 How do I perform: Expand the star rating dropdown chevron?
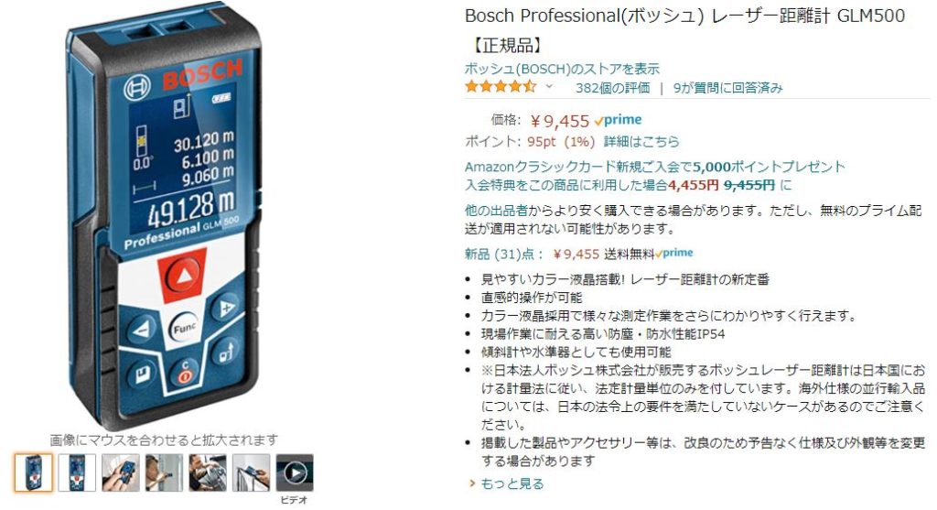coord(549,87)
